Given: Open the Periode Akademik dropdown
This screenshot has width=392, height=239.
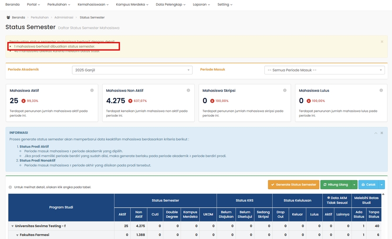Looking at the screenshot, I should [132, 70].
